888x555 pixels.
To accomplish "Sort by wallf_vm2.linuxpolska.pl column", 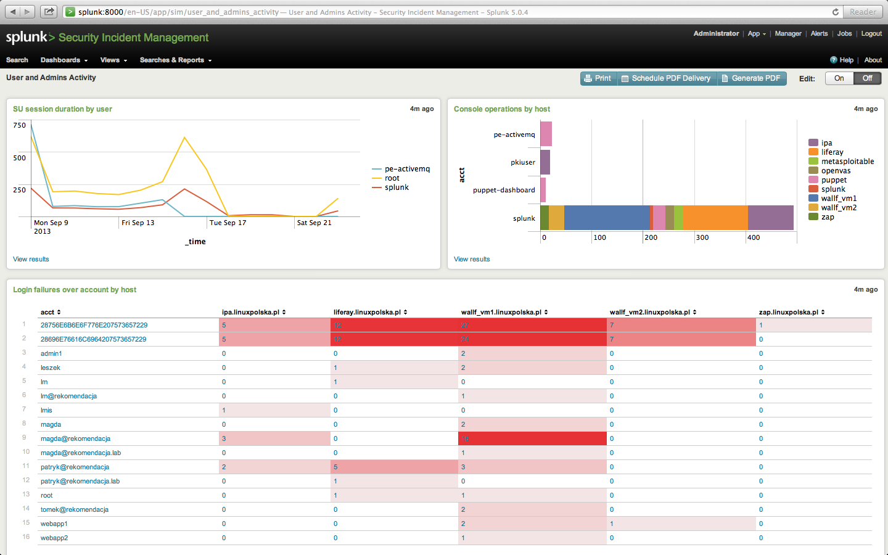I will click(653, 312).
